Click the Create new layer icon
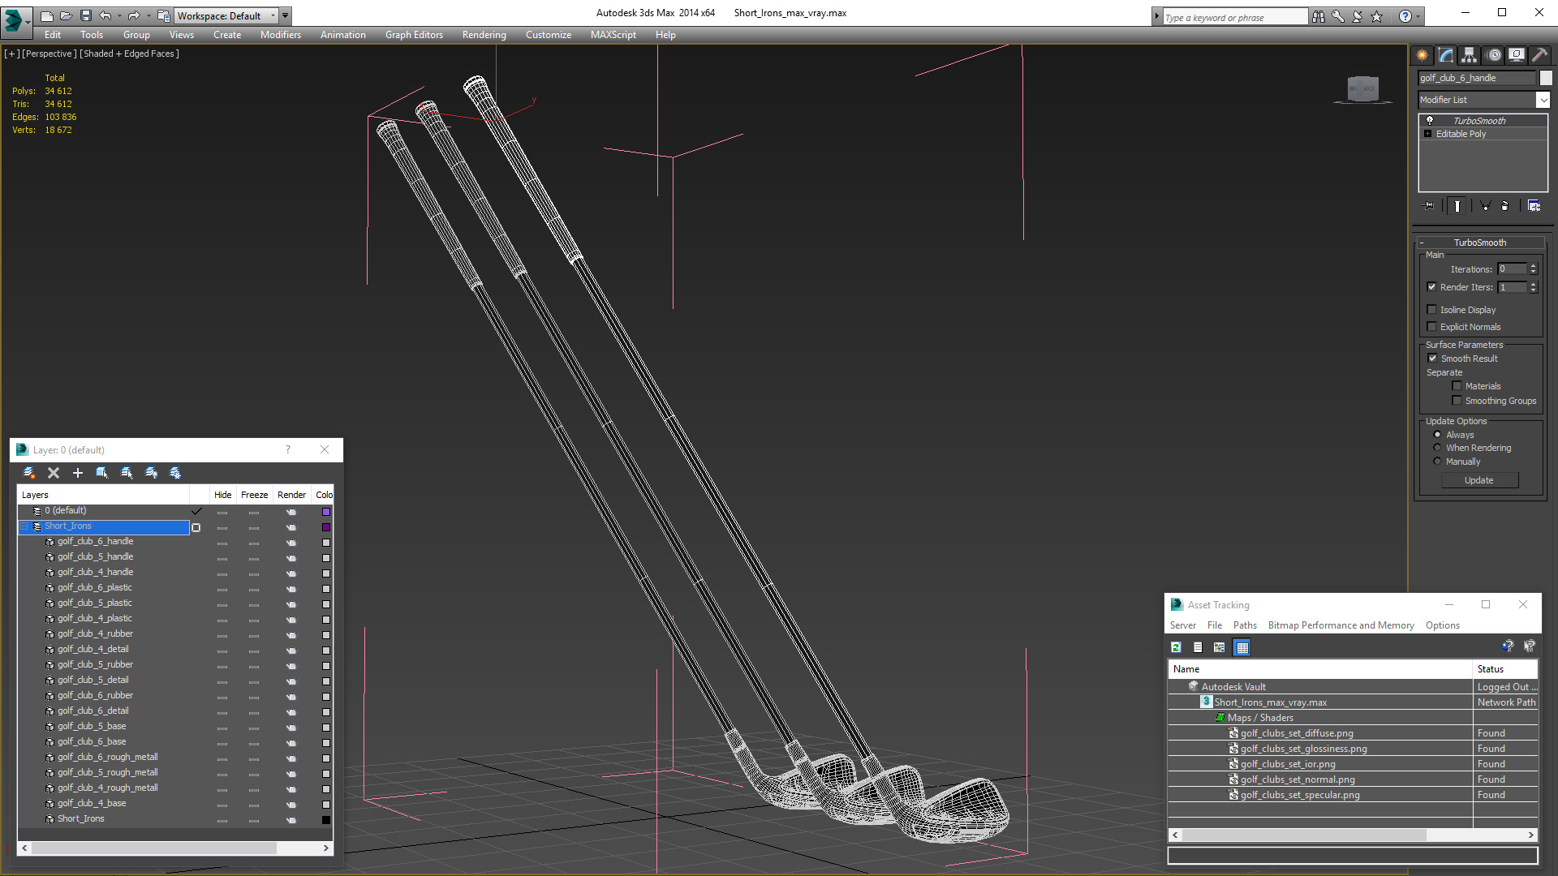This screenshot has height=876, width=1558. pyautogui.click(x=29, y=473)
